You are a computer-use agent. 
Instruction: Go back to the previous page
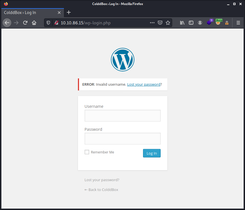(7, 23)
